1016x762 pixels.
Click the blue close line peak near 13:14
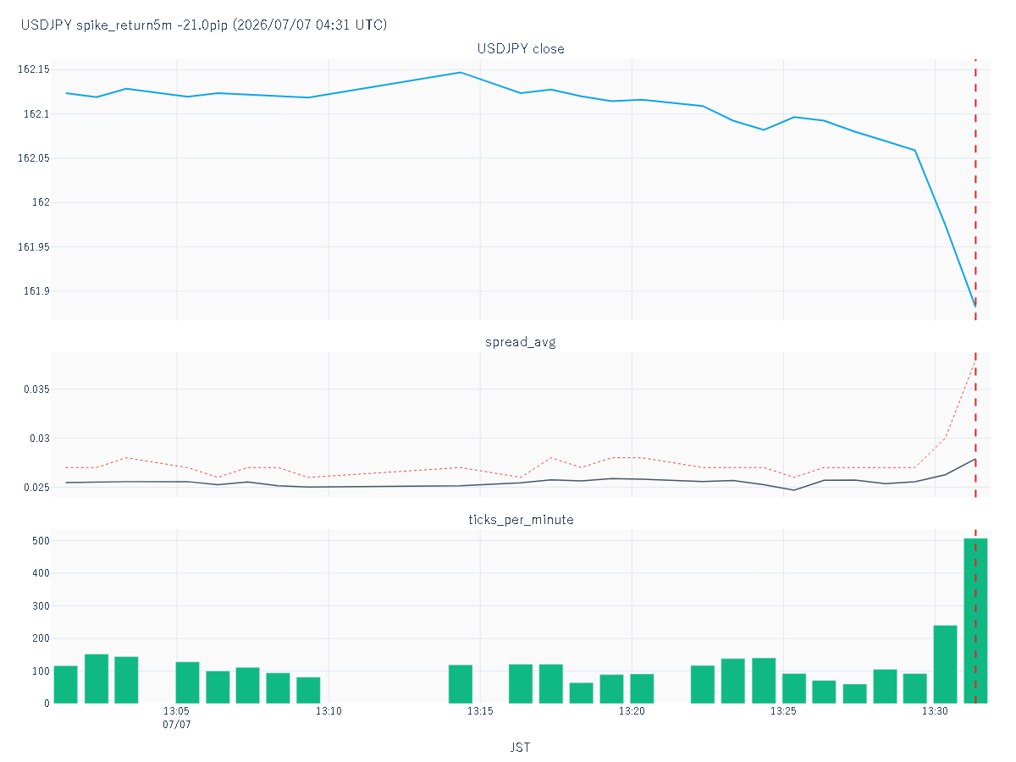coord(461,73)
